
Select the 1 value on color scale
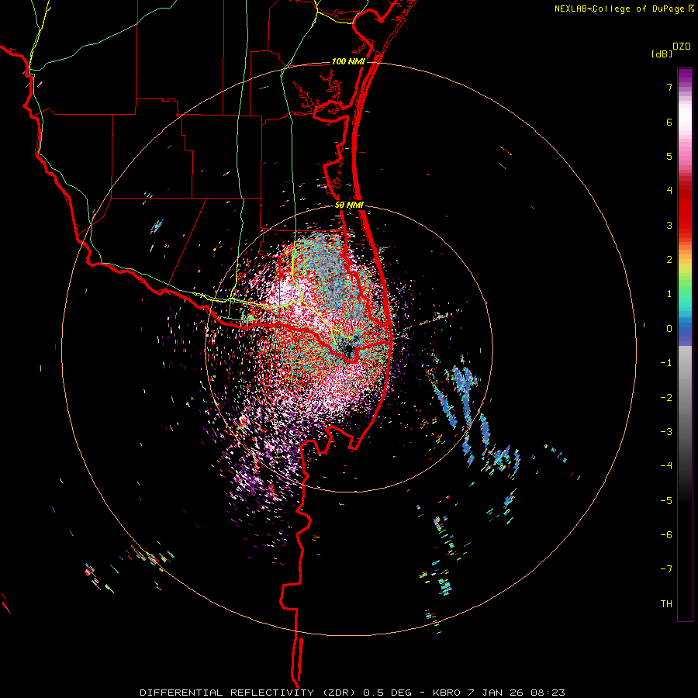point(669,294)
